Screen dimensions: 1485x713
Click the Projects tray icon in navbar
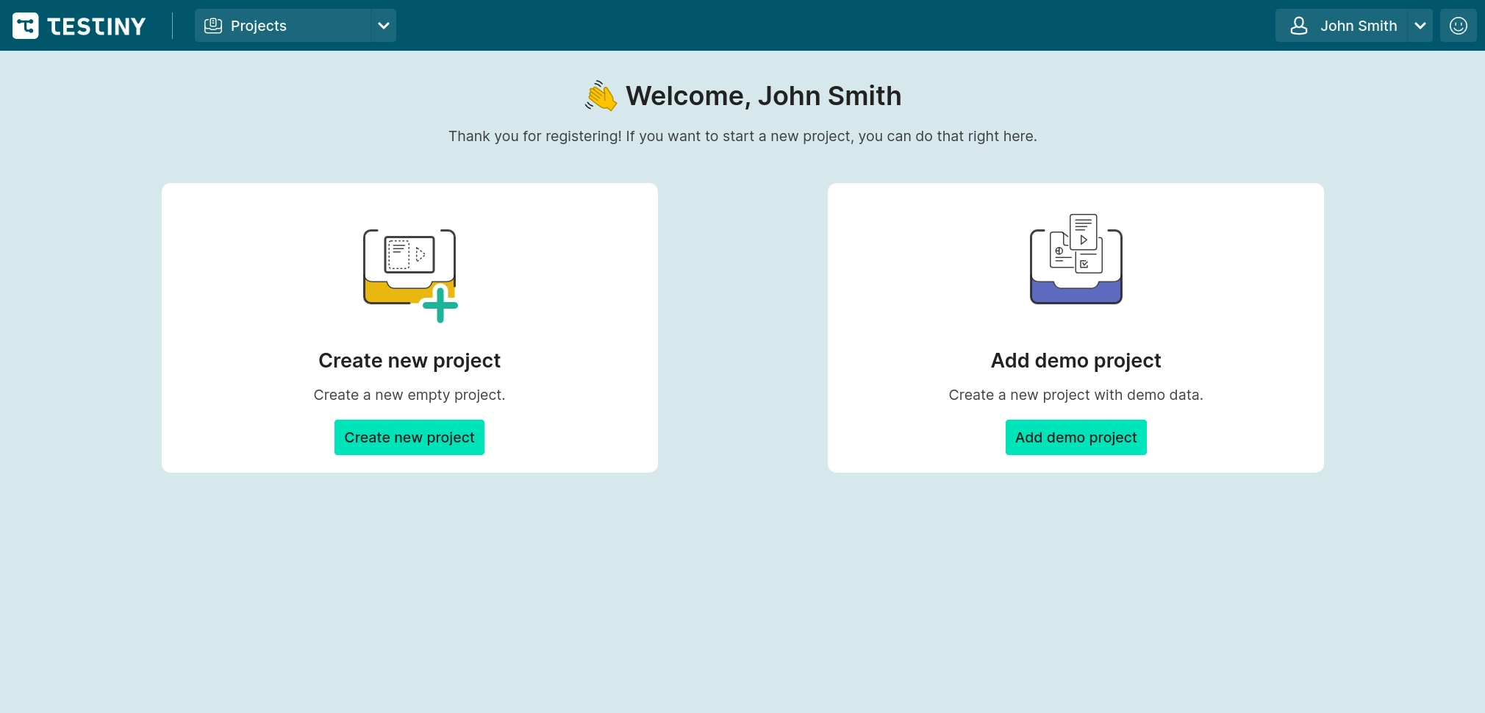213,26
